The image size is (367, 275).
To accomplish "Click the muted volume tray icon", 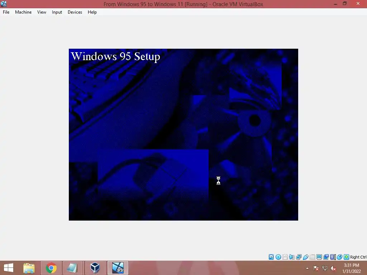I will point(333,268).
